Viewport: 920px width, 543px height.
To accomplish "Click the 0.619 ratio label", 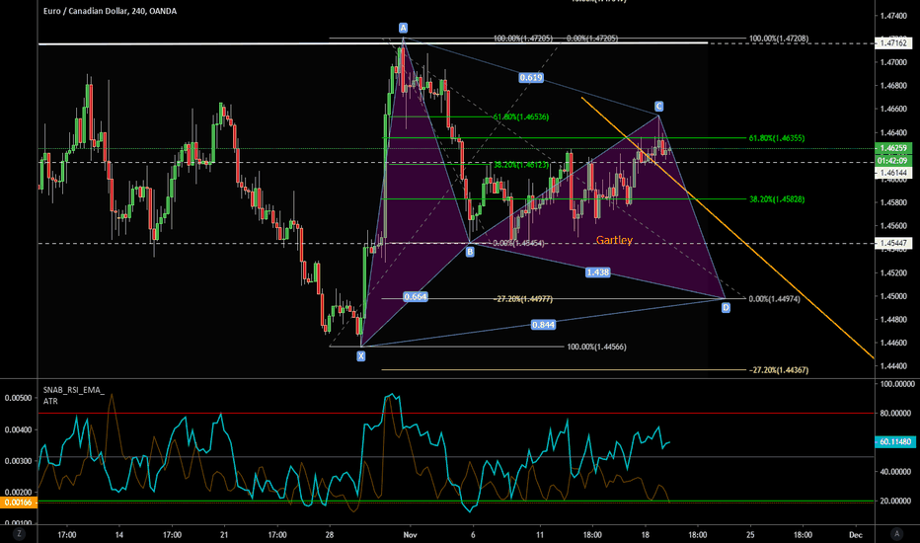I will (530, 76).
